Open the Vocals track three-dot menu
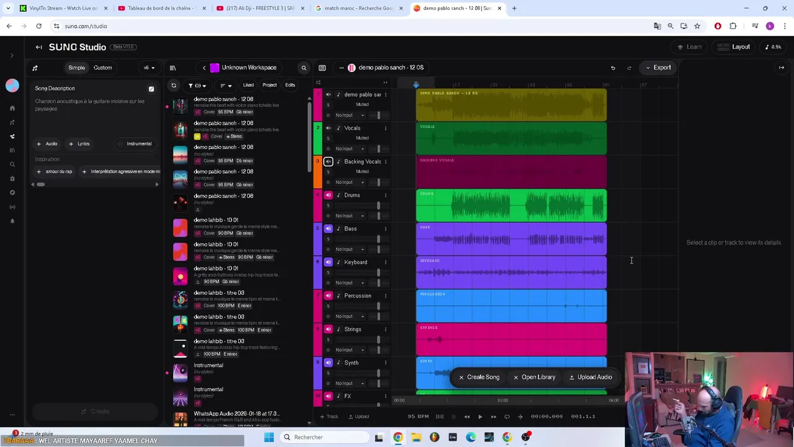The height and width of the screenshot is (447, 794). 385,128
